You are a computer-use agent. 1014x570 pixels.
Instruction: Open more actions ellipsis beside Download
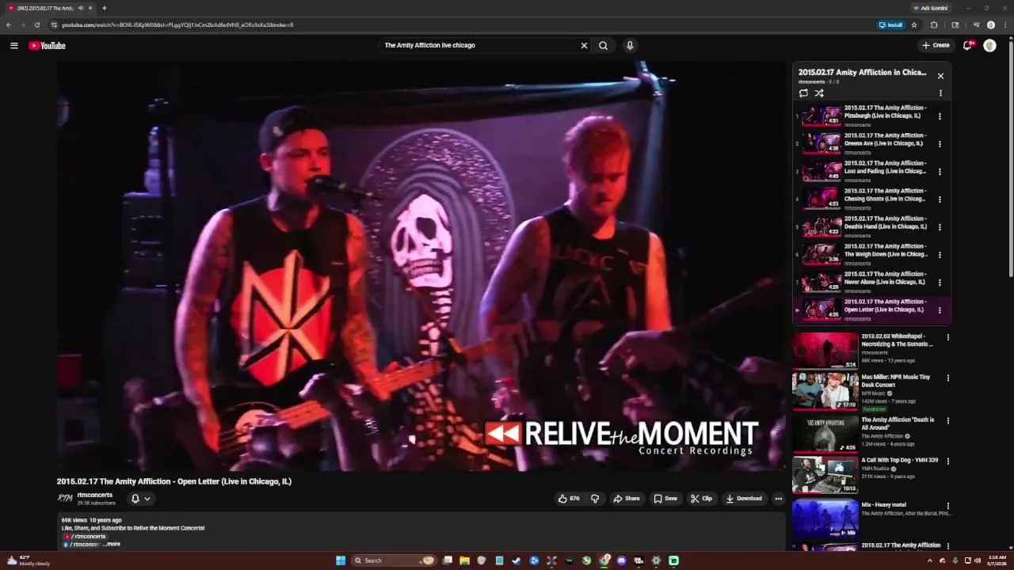[x=779, y=499]
